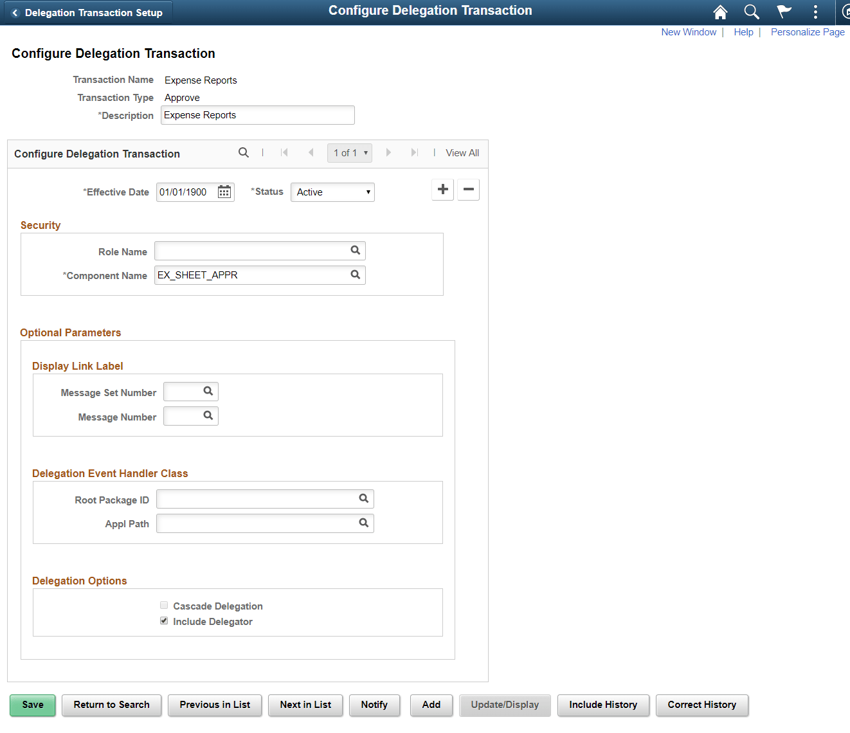Image resolution: width=850 pixels, height=733 pixels.
Task: Go back via Delegation Transaction Setup breadcrumb
Action: tap(87, 12)
